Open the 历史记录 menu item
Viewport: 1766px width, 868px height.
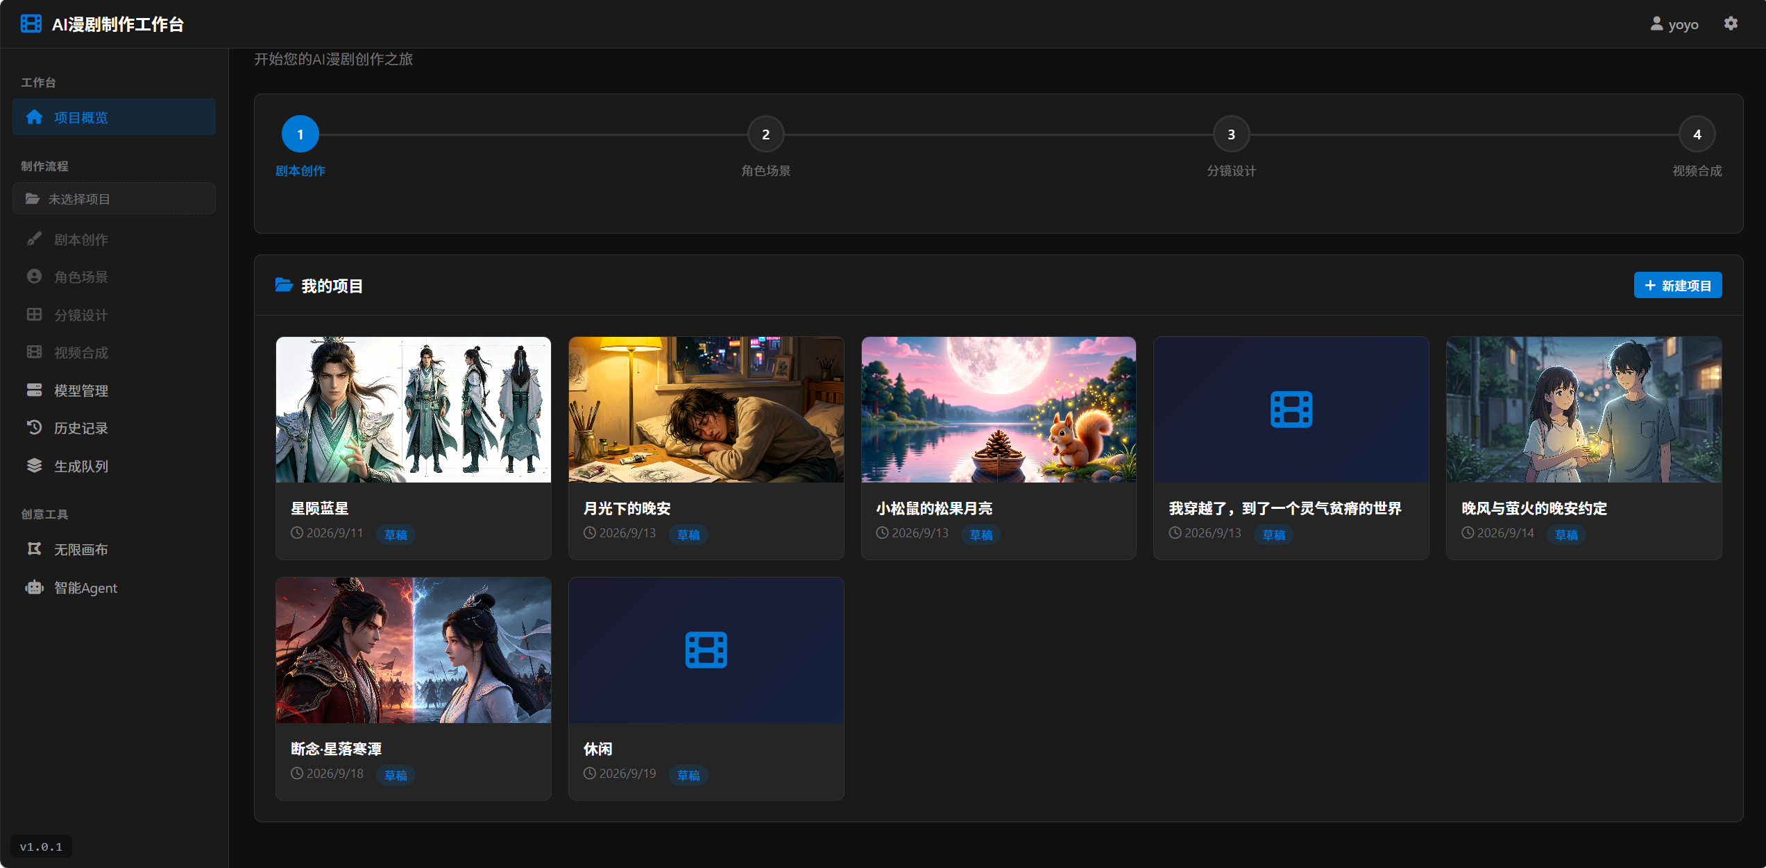(114, 428)
